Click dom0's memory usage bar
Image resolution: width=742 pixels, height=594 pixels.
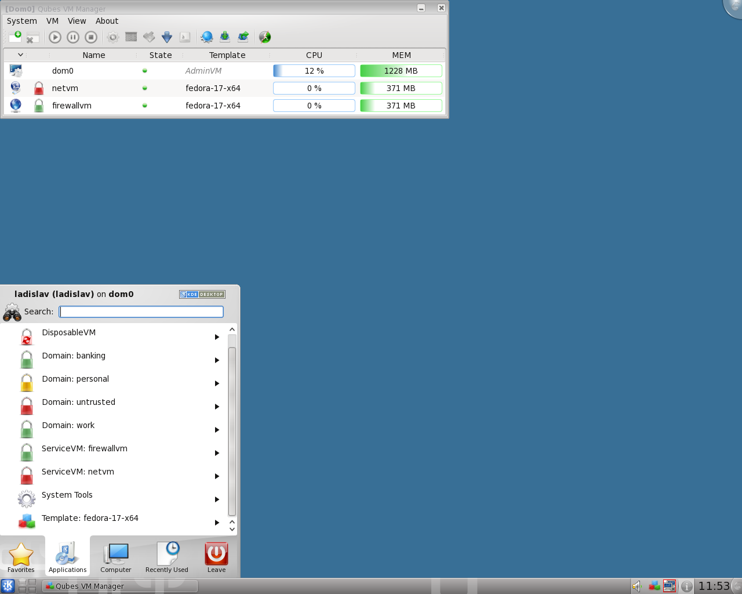[x=401, y=70]
